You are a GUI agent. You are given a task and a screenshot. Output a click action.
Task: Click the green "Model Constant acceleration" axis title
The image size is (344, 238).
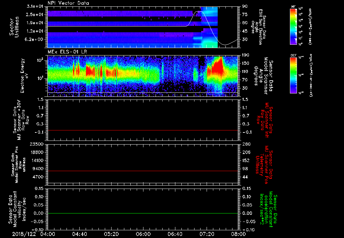click(268, 210)
